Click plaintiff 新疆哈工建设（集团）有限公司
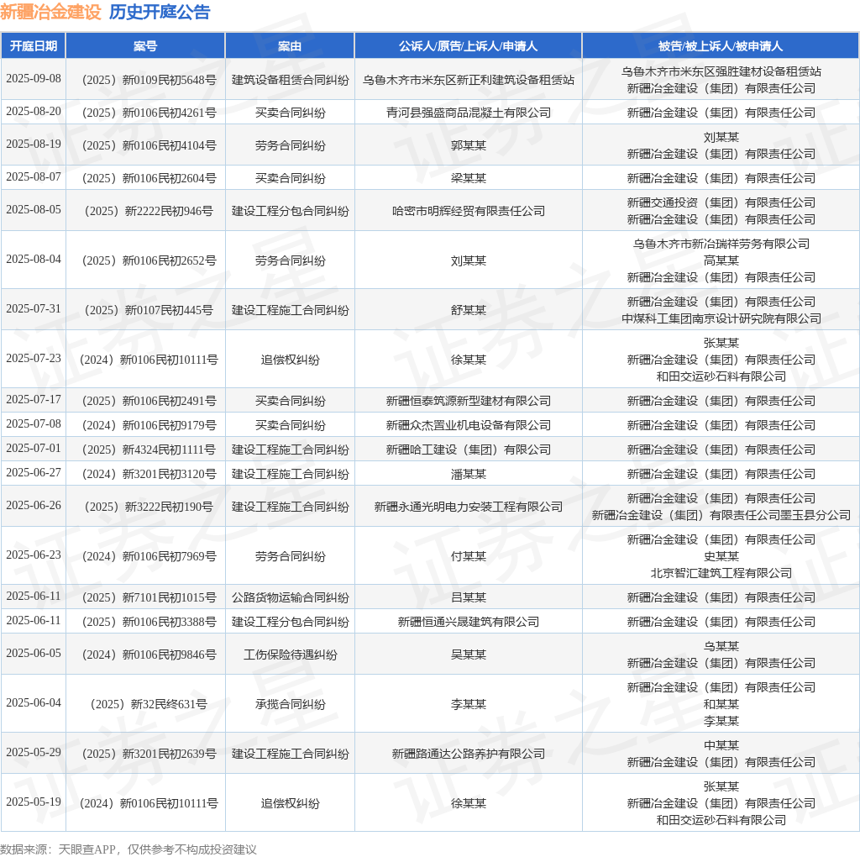This screenshot has width=860, height=857. tap(469, 450)
